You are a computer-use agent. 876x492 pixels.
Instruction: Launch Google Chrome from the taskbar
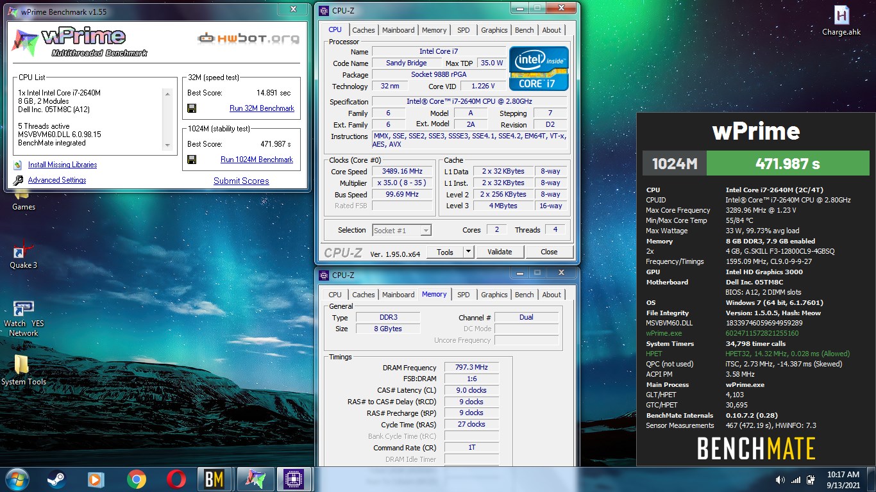click(x=136, y=479)
